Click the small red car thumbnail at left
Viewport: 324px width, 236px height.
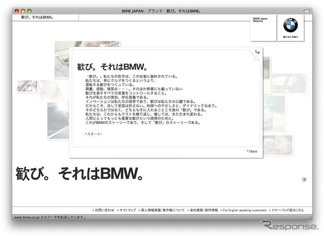point(27,86)
